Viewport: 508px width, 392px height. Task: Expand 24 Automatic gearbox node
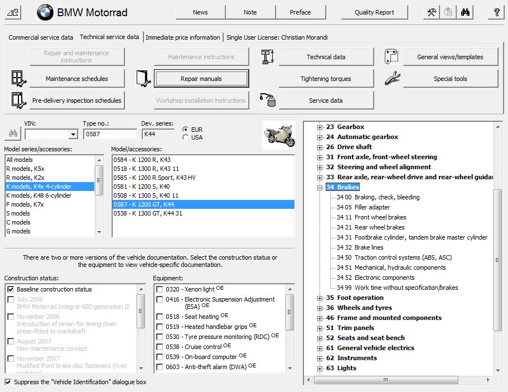click(320, 137)
